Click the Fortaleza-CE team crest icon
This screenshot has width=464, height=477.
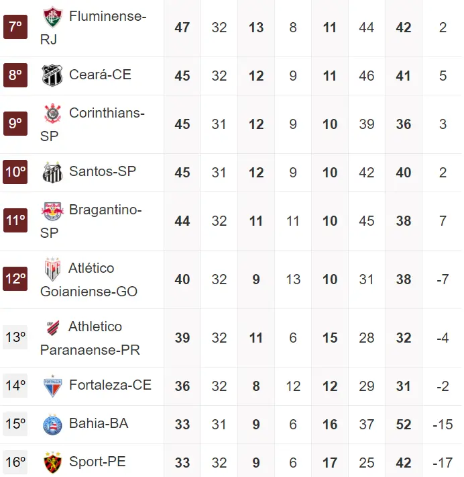52,386
